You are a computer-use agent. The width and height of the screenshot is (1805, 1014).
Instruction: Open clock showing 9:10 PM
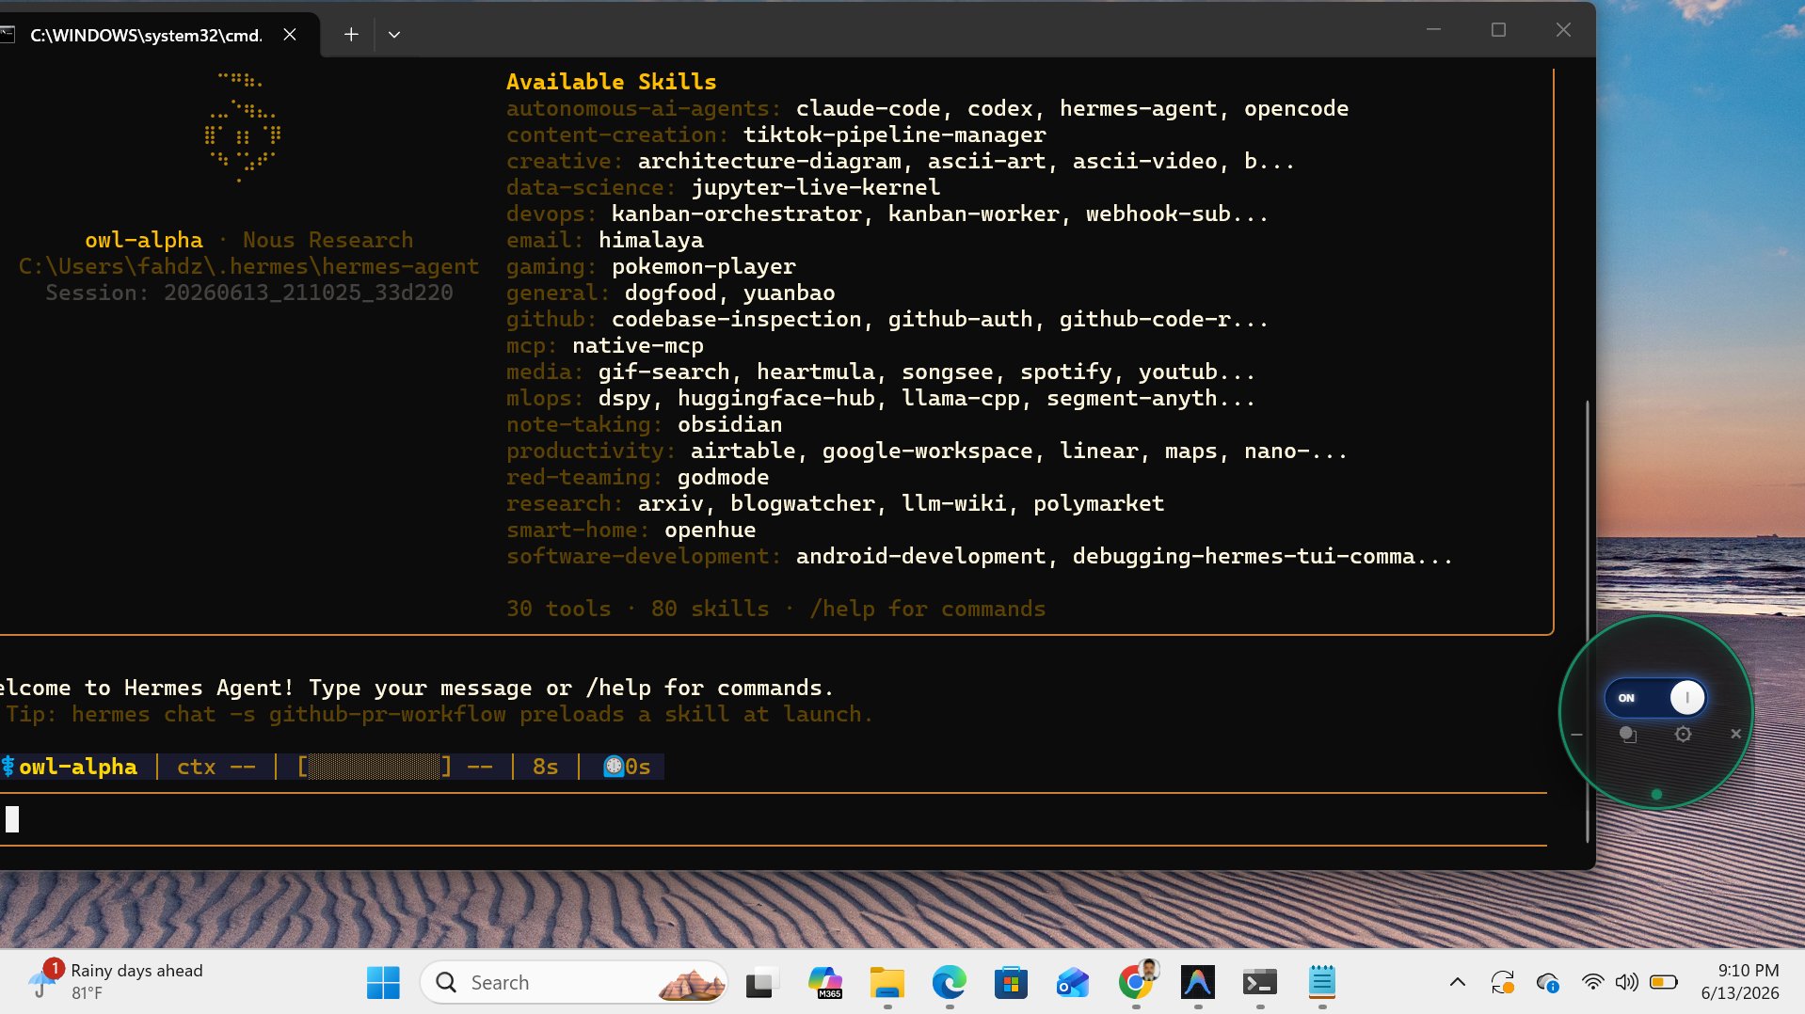1740,982
